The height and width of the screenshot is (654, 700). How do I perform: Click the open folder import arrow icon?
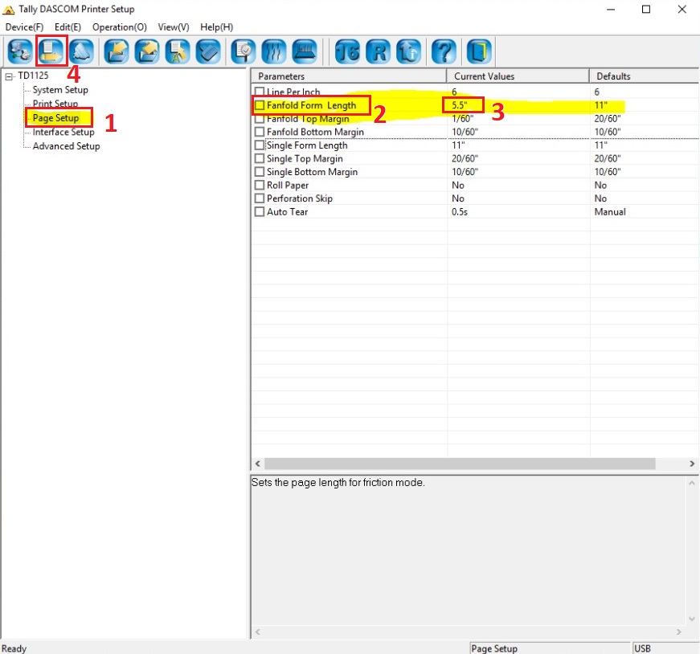coord(116,51)
